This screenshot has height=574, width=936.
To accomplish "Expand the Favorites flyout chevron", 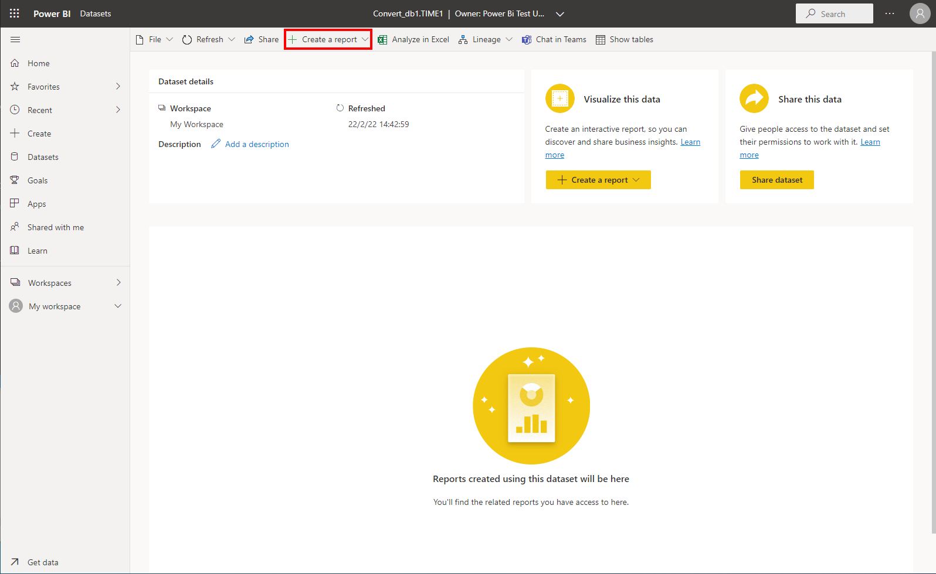I will [x=118, y=87].
